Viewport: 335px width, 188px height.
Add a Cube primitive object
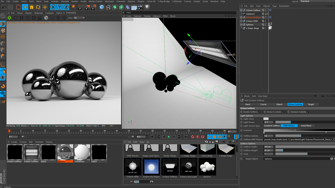[x=102, y=7]
